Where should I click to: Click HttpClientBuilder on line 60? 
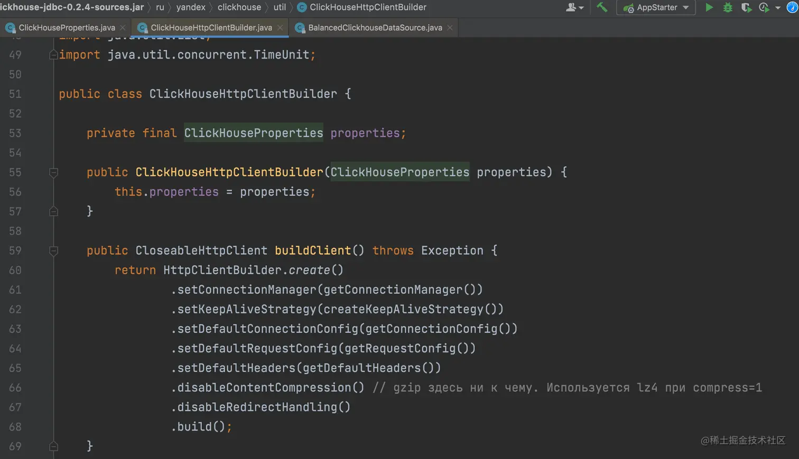coord(222,270)
